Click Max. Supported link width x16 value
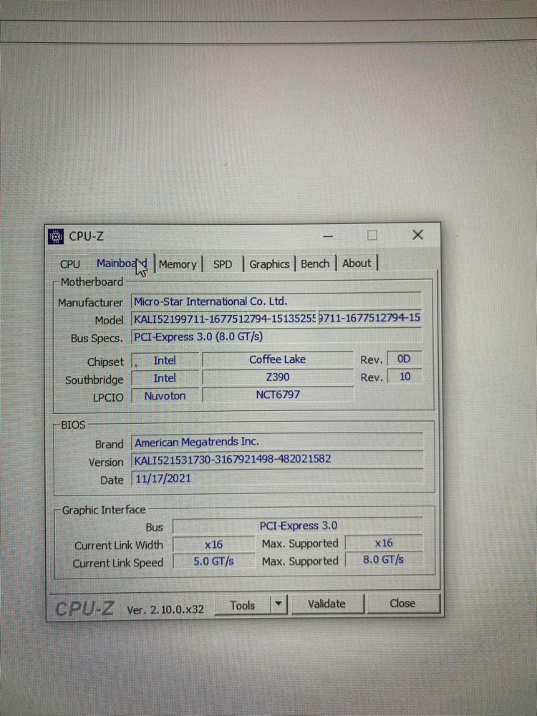The image size is (537, 716). click(384, 543)
